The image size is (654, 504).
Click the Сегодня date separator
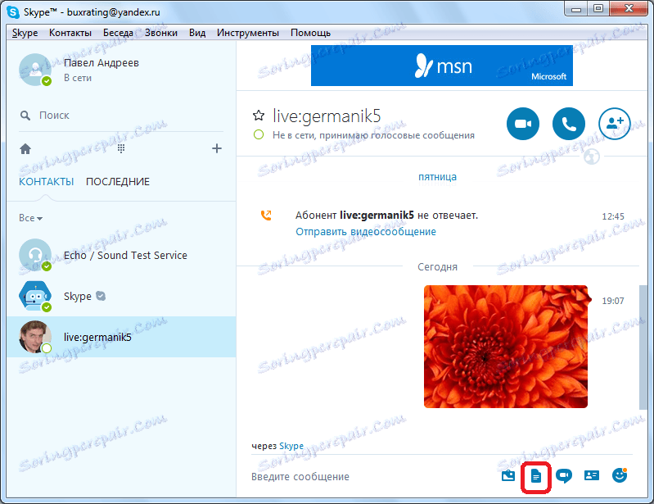pyautogui.click(x=437, y=267)
